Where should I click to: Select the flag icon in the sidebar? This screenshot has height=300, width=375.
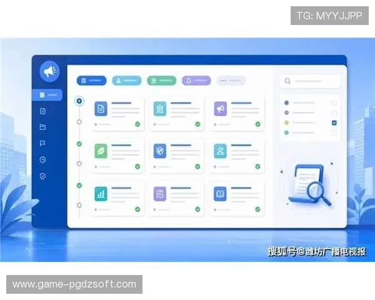click(x=42, y=143)
